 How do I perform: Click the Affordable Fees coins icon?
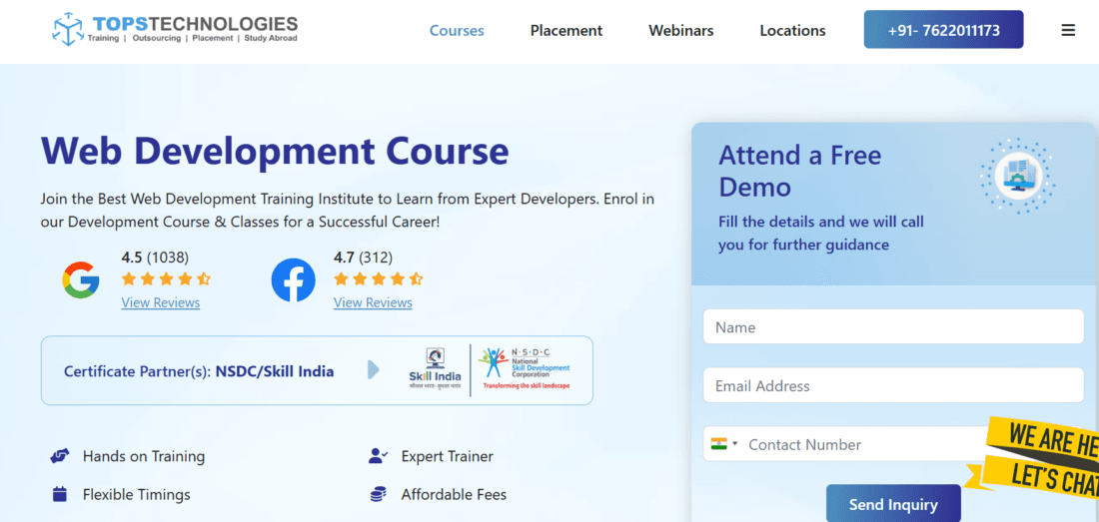pyautogui.click(x=378, y=494)
